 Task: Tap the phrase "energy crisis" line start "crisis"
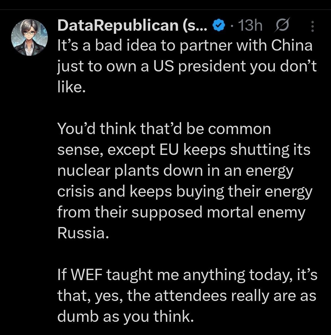point(75,191)
